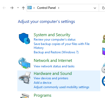This screenshot has width=105, height=98.
Task: Click the Refresh button beside address bar
Action: 103,8
